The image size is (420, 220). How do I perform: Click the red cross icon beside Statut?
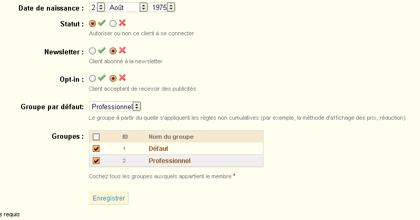pos(122,23)
